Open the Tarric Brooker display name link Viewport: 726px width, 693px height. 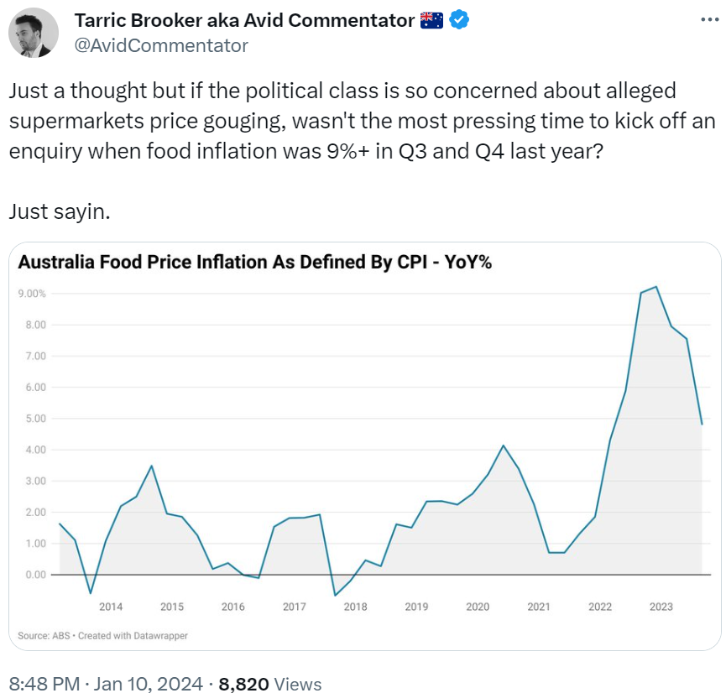245,20
